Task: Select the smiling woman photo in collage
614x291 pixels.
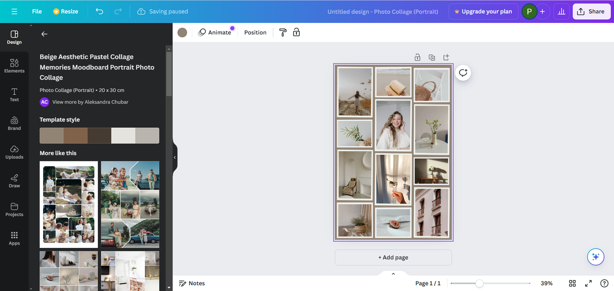Action: coord(393,125)
